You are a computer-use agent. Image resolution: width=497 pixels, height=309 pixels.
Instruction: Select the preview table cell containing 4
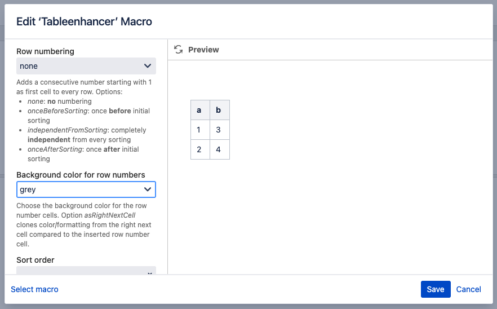219,149
